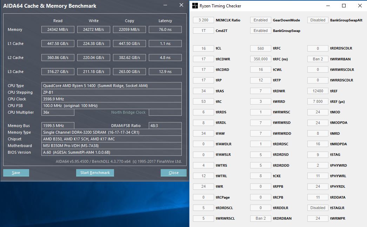Click the CPU FSB field 100.0 MHz
This screenshot has width=367, height=227.
click(x=112, y=106)
